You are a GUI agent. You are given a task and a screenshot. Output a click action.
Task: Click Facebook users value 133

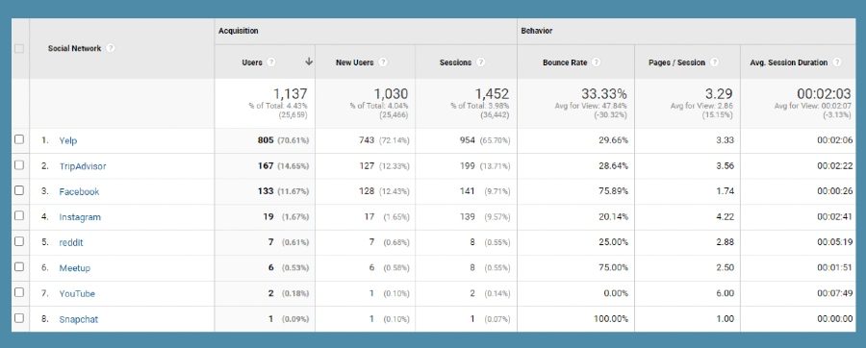(266, 191)
